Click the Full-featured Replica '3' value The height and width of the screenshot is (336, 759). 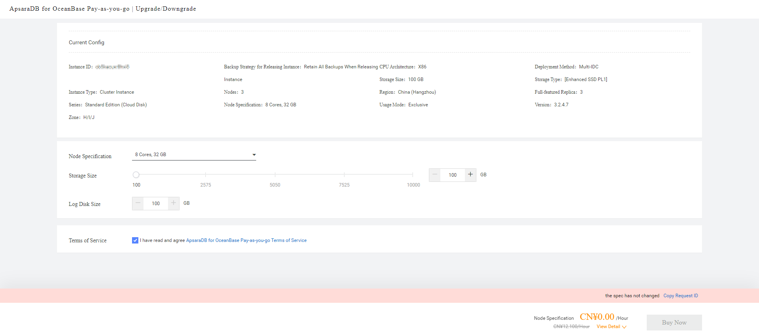pos(581,92)
